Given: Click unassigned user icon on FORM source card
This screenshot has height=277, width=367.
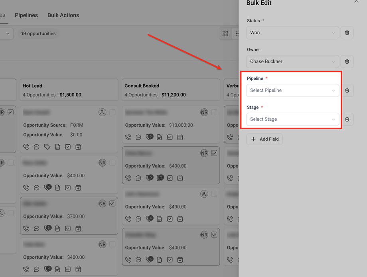Looking at the screenshot, I should click(102, 112).
